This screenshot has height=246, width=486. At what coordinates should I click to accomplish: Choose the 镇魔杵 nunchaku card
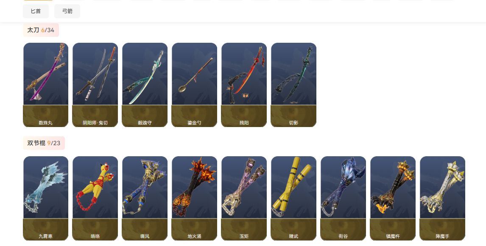click(393, 198)
